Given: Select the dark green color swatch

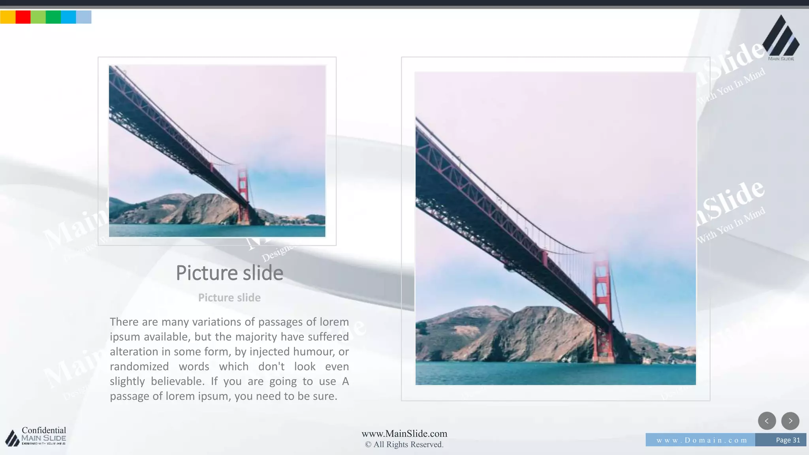Looking at the screenshot, I should [53, 17].
